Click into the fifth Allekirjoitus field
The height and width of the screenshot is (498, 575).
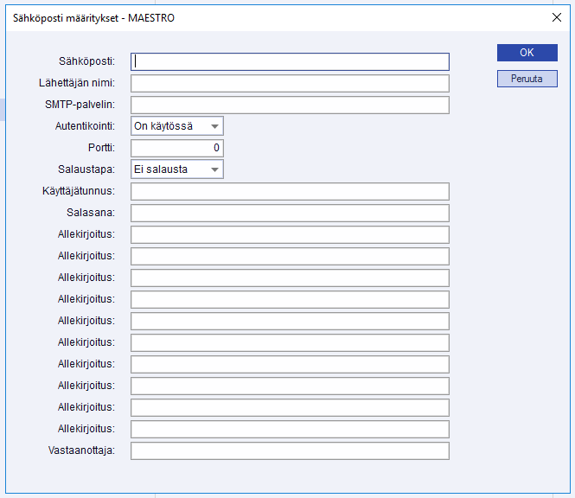click(290, 321)
